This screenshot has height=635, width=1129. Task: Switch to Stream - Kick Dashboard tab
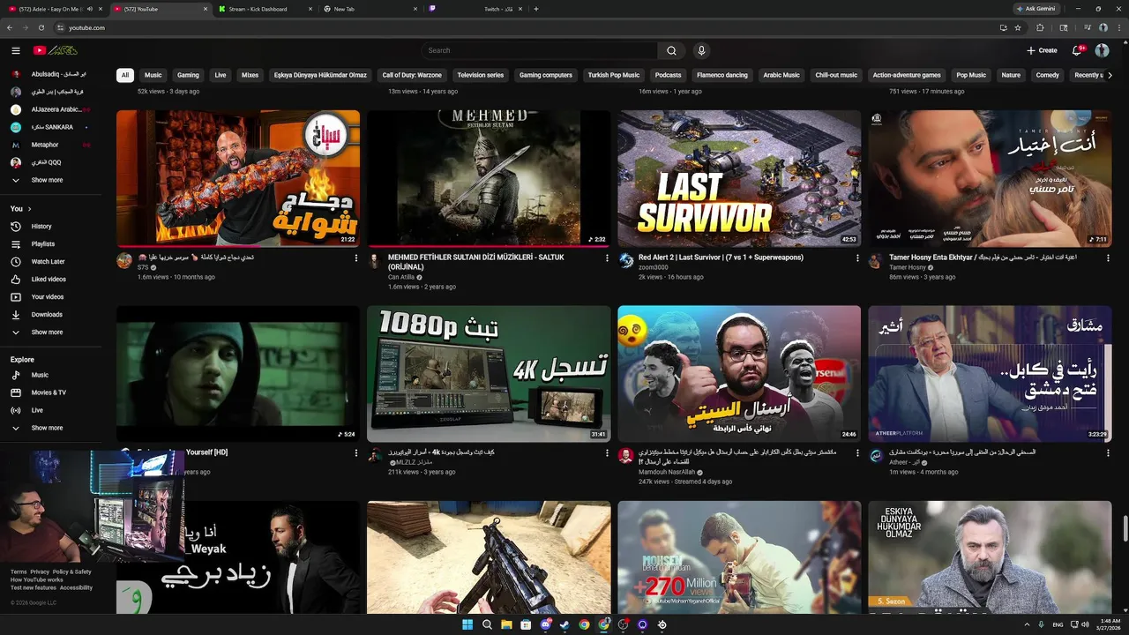click(265, 9)
